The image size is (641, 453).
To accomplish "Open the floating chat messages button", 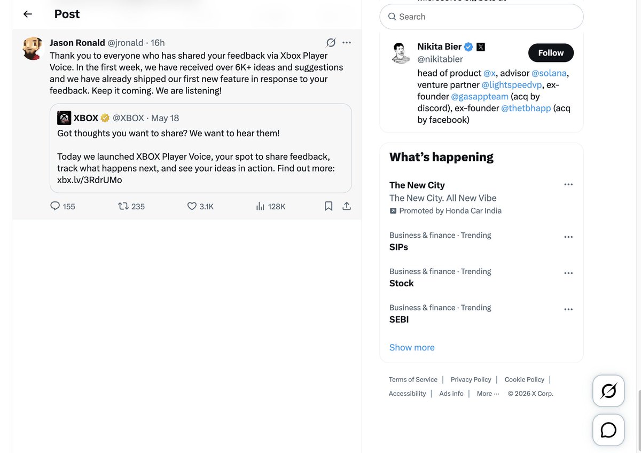I will pos(608,430).
